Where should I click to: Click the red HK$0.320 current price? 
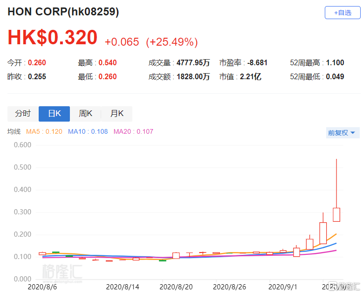click(52, 38)
